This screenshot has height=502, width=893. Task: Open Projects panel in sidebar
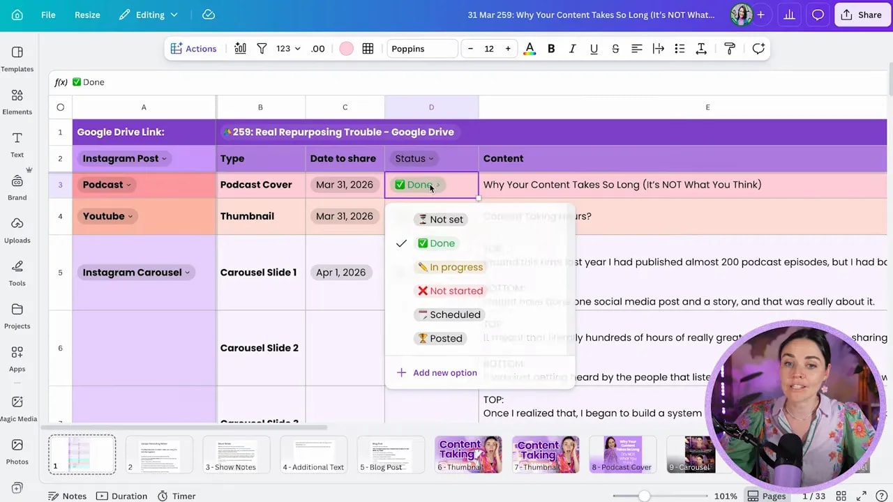point(17,316)
